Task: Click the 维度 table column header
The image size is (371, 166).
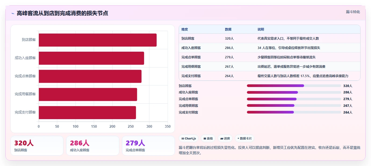Action: [x=185, y=29]
